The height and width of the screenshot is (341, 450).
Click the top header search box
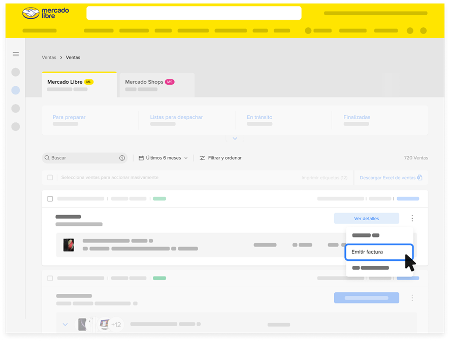pyautogui.click(x=194, y=13)
